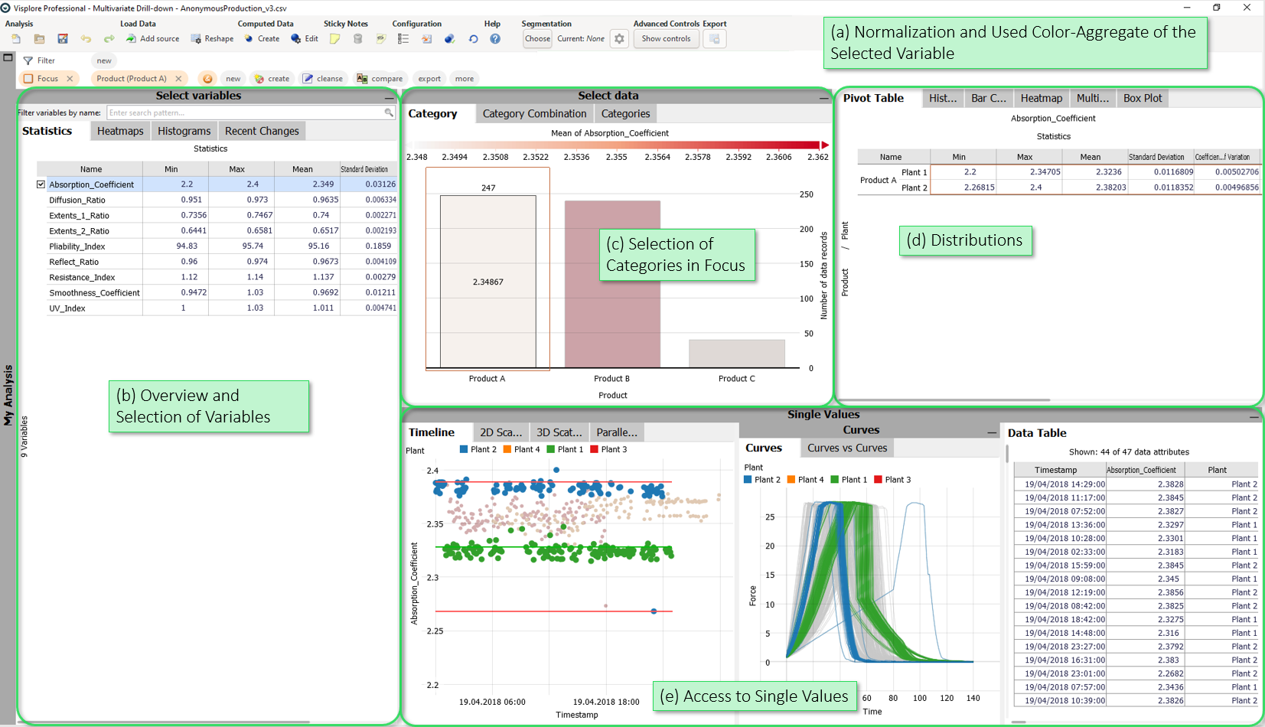Switch to the Heatmaps tab in Select variables

[120, 131]
